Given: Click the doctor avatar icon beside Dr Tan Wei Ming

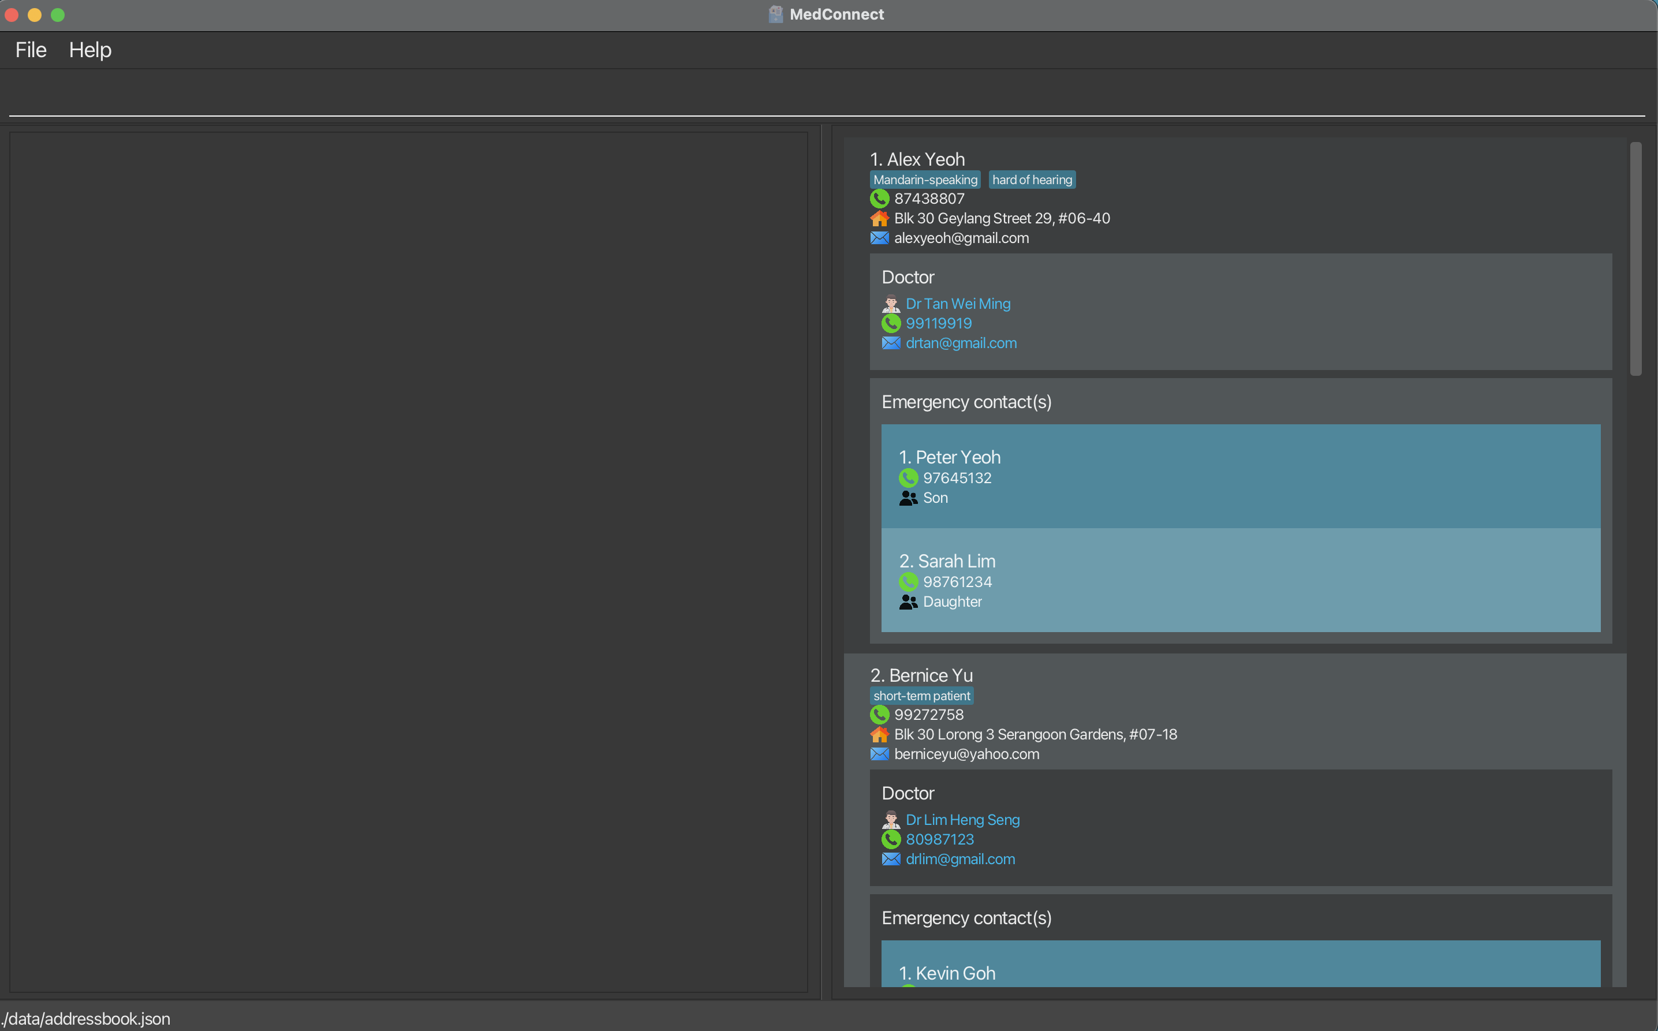Looking at the screenshot, I should (x=891, y=304).
